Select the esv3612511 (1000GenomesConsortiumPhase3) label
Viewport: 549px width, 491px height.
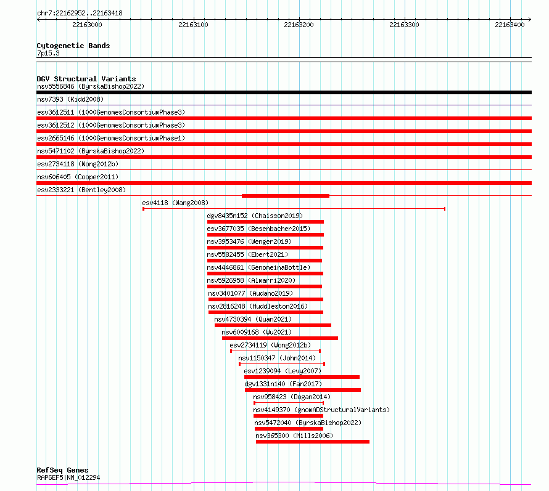click(x=111, y=112)
